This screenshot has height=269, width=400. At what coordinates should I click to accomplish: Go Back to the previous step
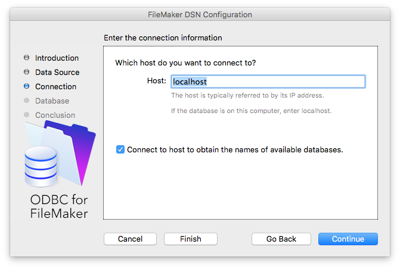pos(281,239)
